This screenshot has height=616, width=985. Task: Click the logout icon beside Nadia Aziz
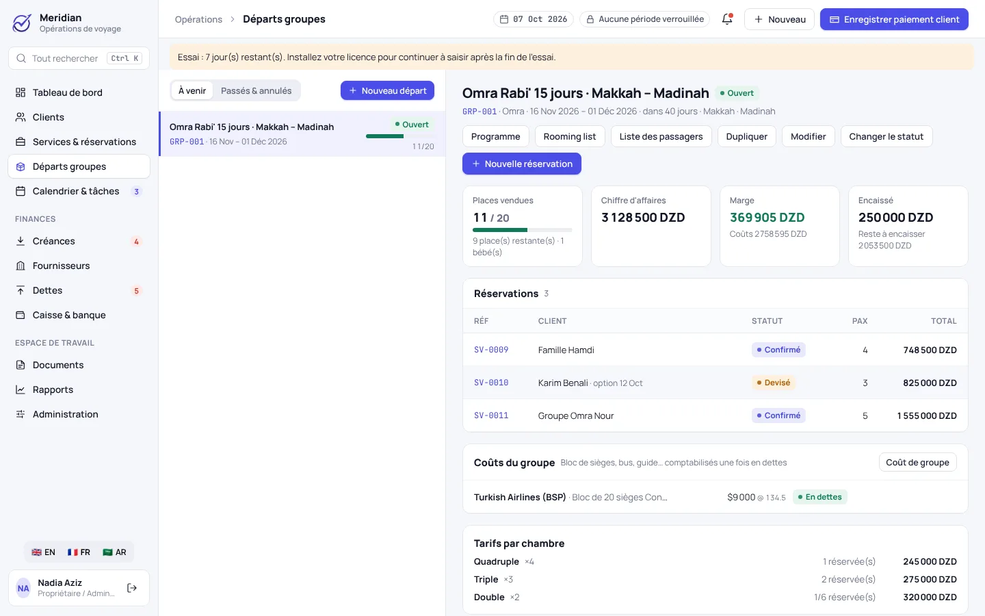click(x=132, y=588)
